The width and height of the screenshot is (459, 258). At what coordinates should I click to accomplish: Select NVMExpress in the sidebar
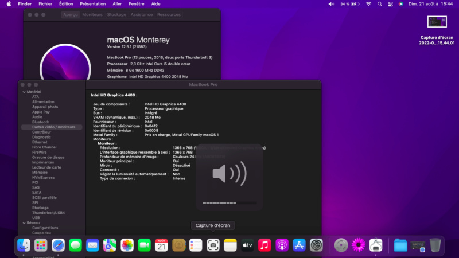pyautogui.click(x=44, y=178)
